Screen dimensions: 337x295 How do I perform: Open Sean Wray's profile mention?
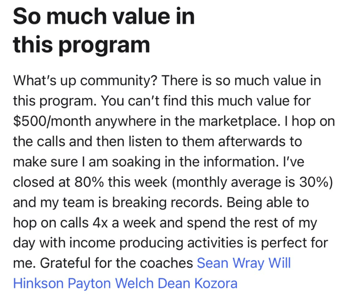coord(231,263)
